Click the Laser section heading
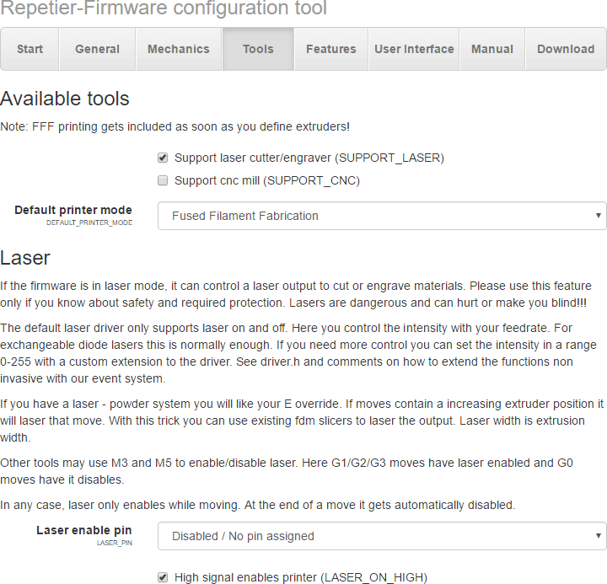The image size is (607, 584). point(25,258)
